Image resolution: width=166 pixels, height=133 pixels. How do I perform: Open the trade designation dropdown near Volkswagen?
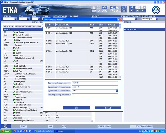[x=136, y=19]
